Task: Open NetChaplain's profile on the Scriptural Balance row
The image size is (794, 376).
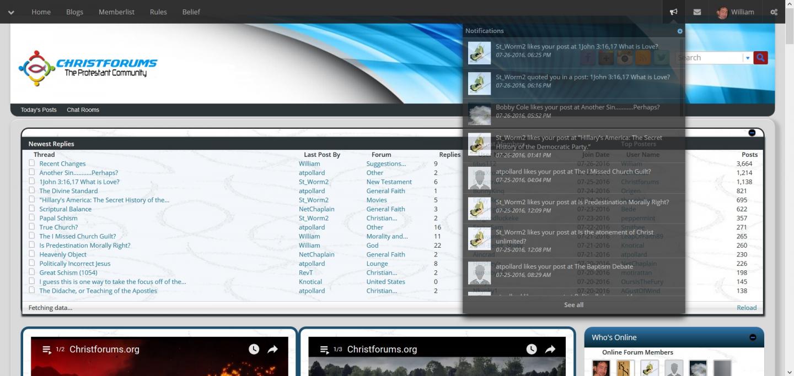Action: [316, 209]
